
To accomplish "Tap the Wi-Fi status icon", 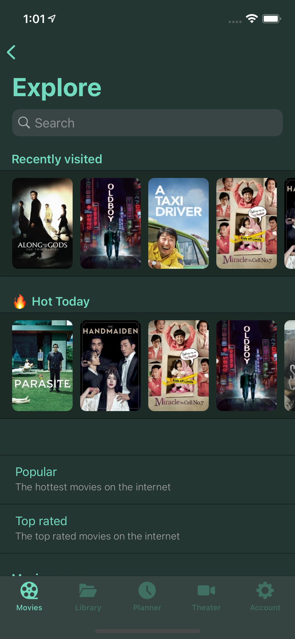I will (x=252, y=19).
